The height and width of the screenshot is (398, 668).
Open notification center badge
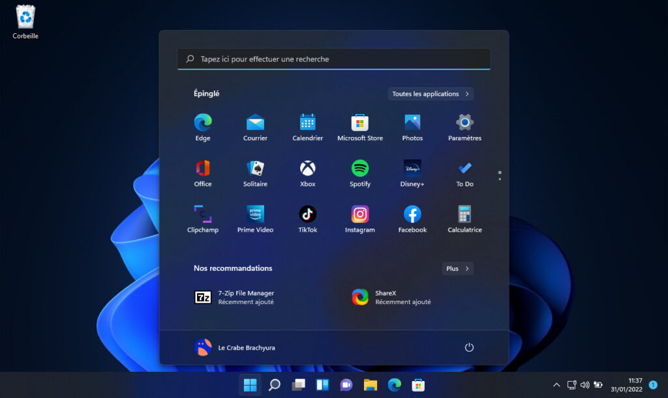tap(653, 385)
